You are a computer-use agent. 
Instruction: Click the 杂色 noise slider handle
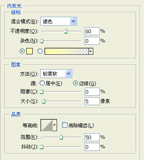coord(42,41)
